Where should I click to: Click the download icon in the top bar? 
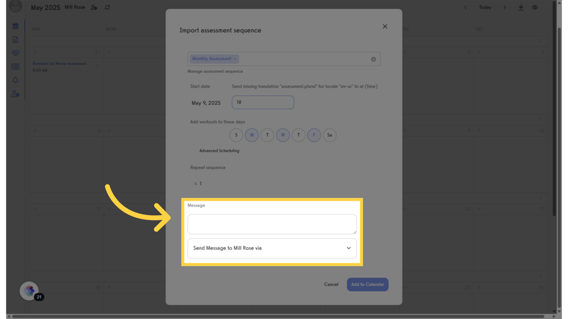click(x=521, y=7)
